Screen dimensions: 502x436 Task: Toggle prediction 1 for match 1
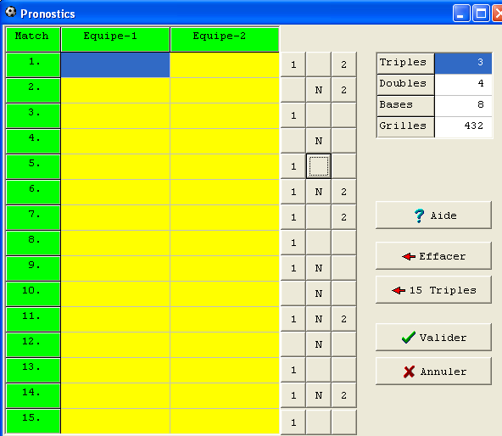click(293, 64)
